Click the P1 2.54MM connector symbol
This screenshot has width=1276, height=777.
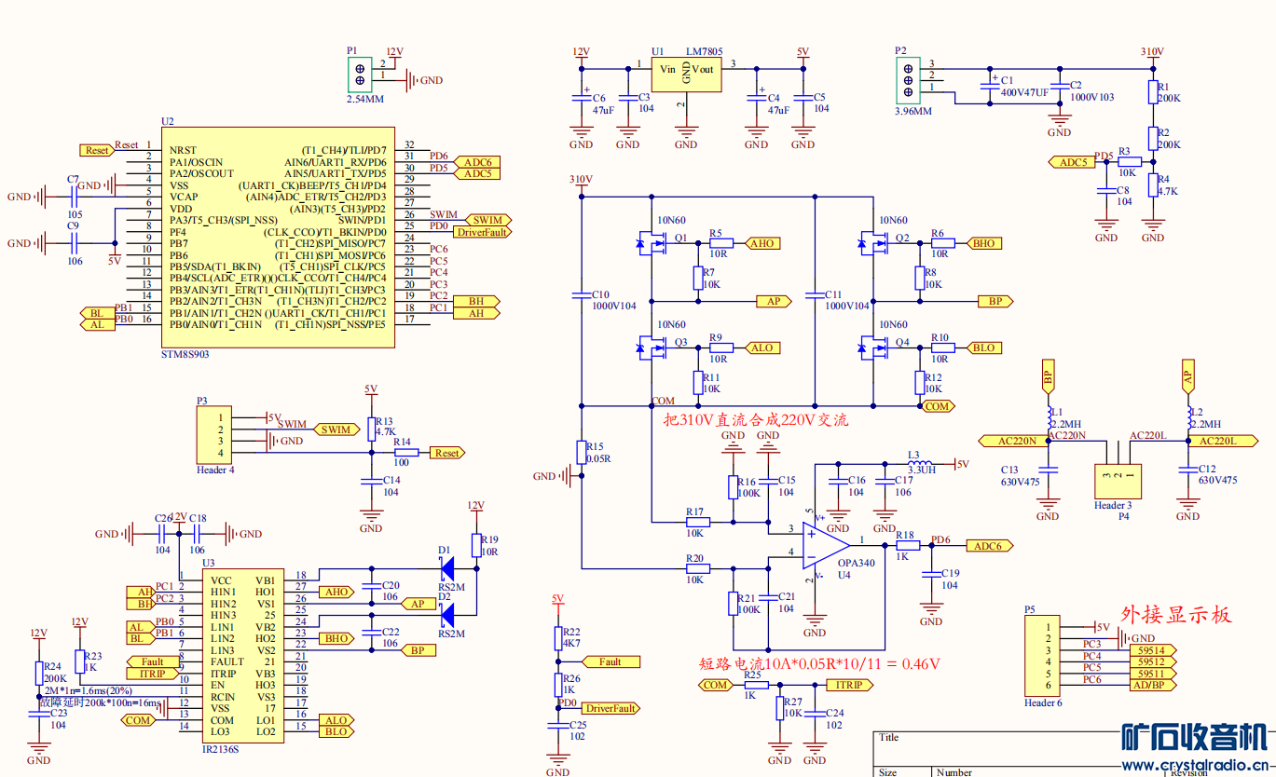358,74
